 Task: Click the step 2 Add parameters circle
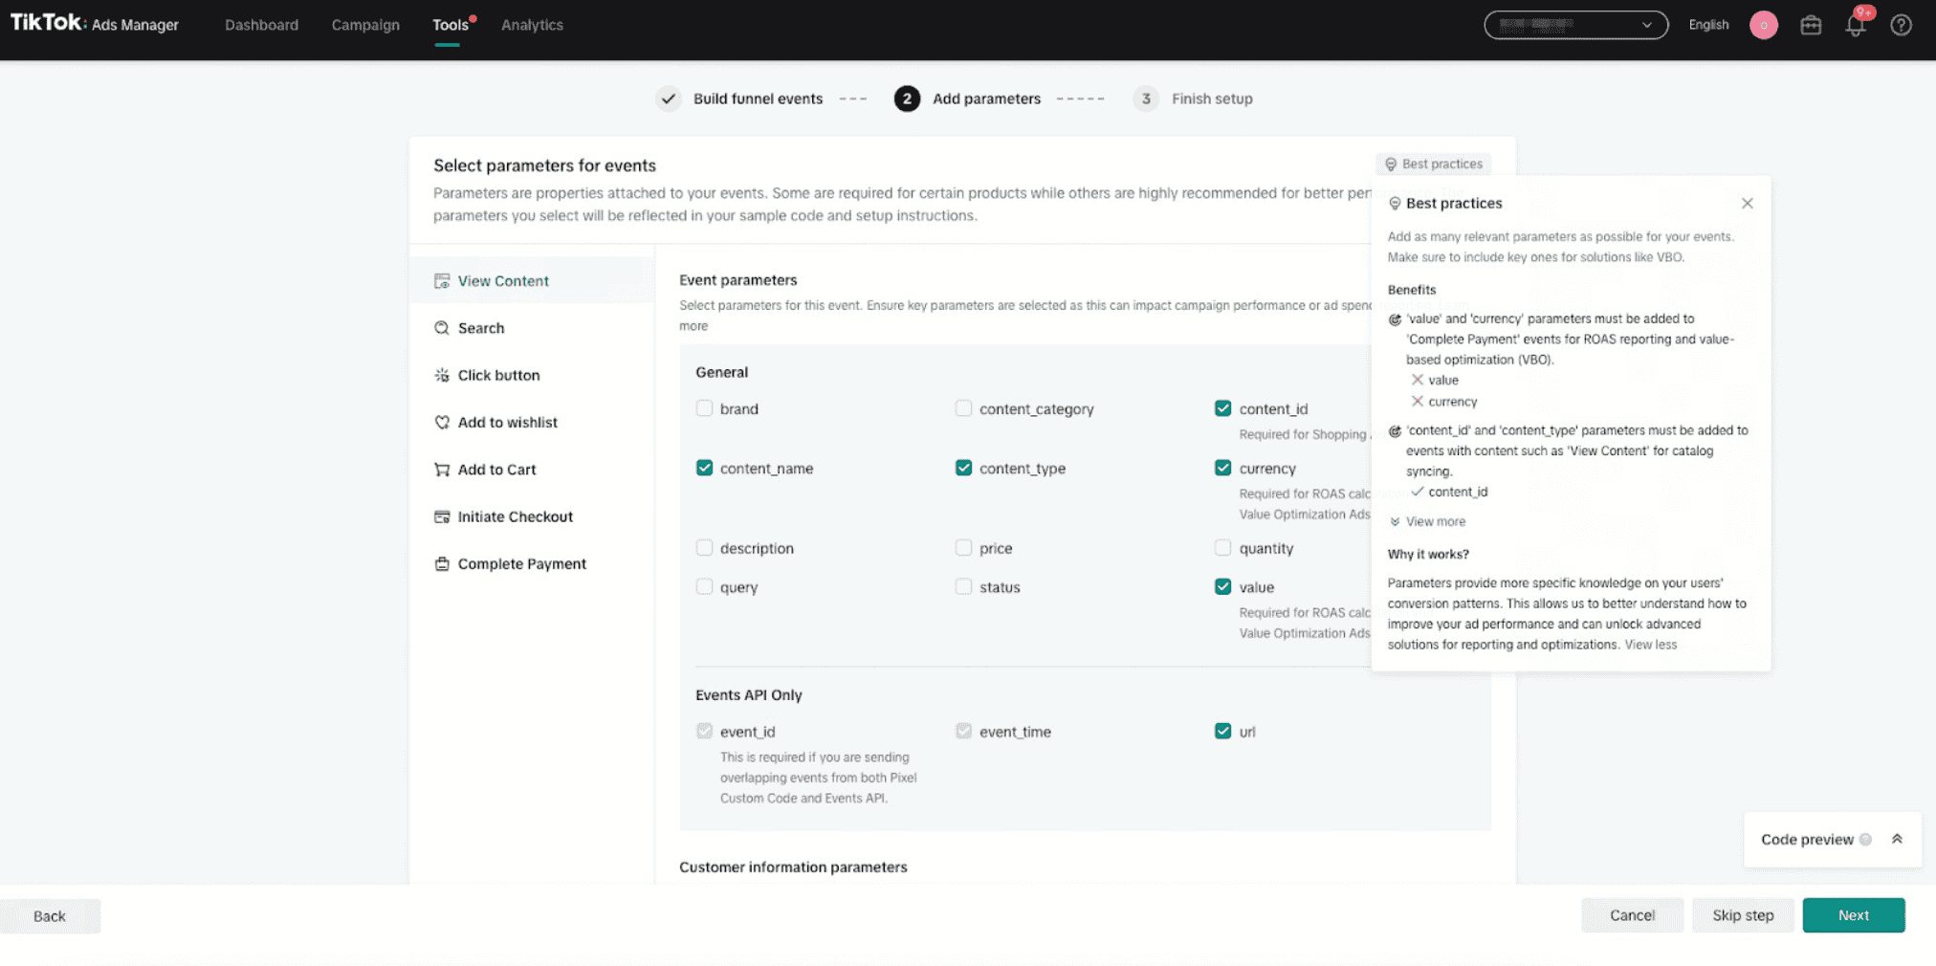[907, 99]
